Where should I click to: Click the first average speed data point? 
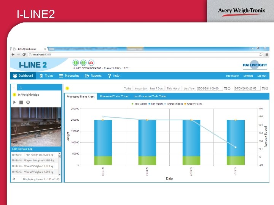click(x=103, y=117)
